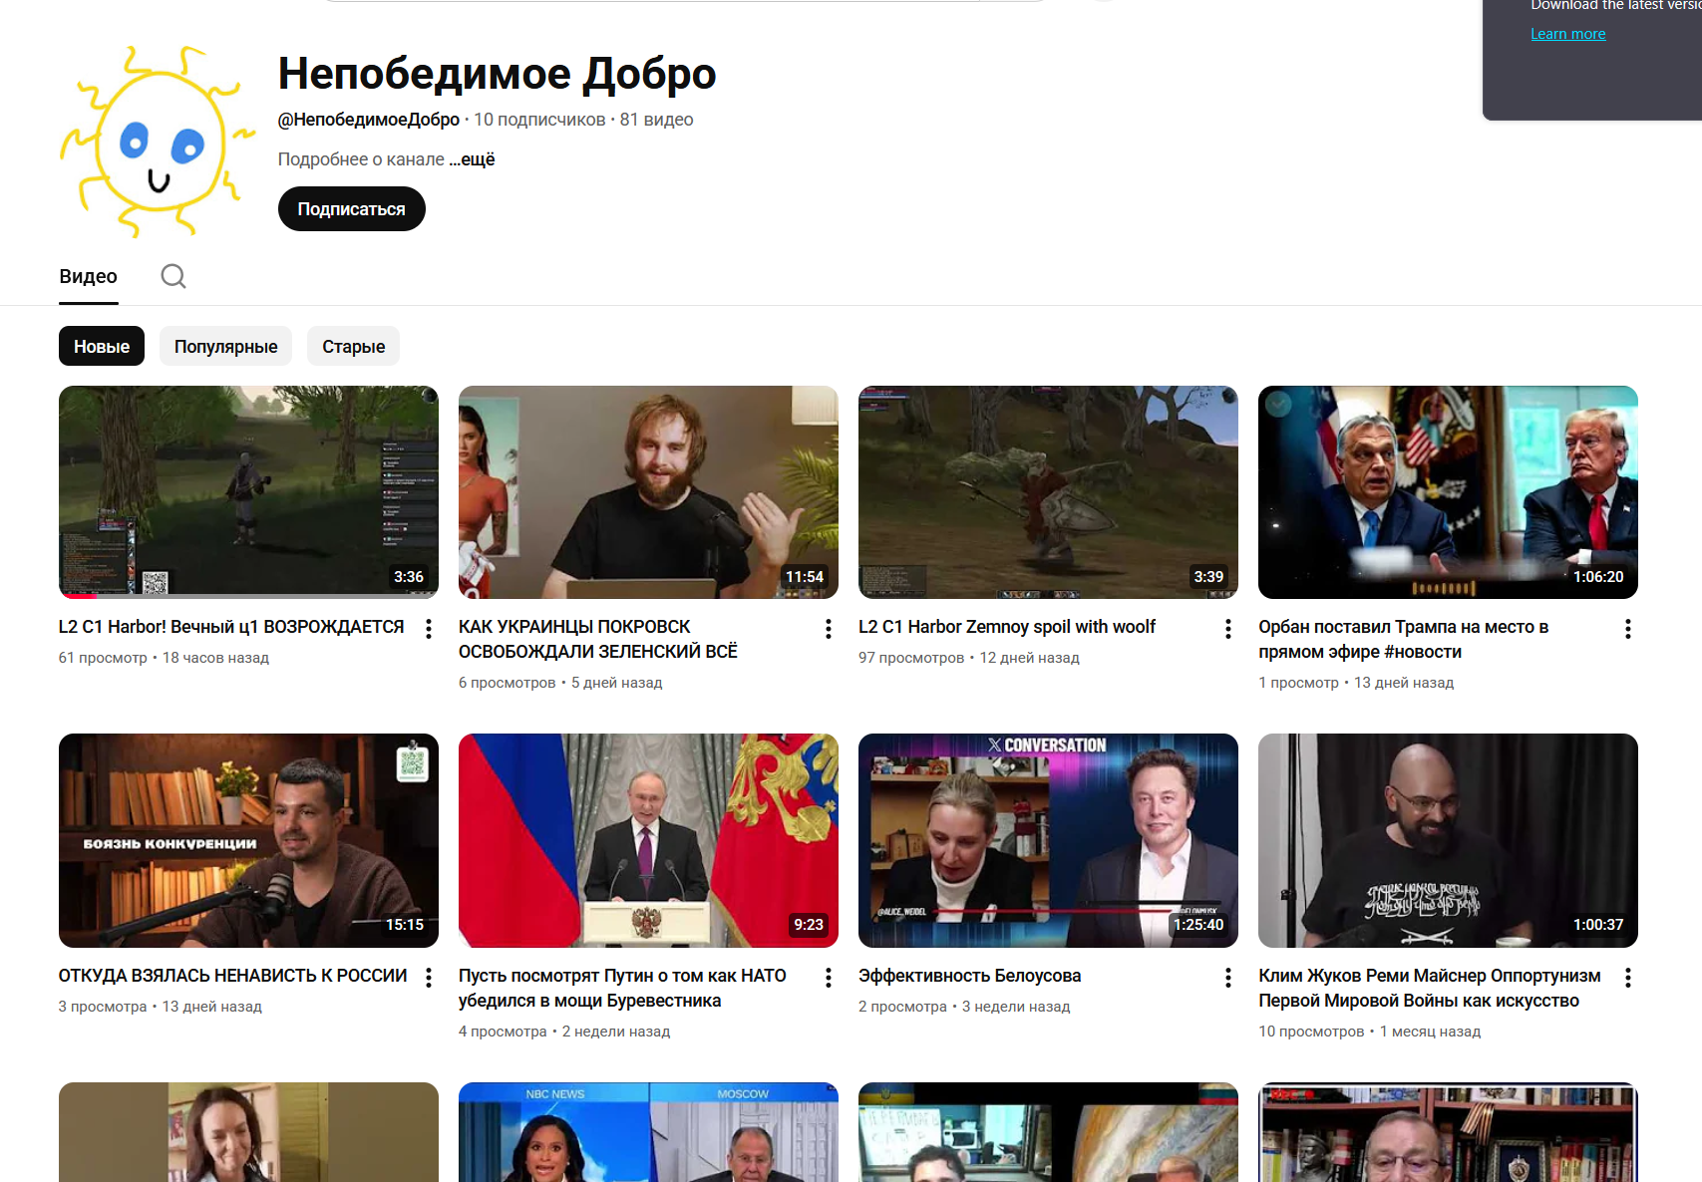Open the channel search magnifier icon
Viewport: 1702px width, 1182px height.
(173, 276)
